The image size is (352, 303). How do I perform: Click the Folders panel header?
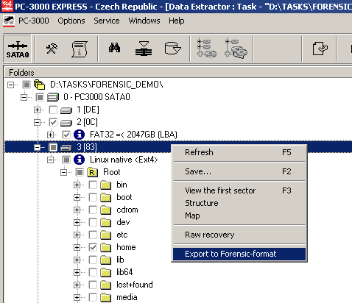[178, 73]
